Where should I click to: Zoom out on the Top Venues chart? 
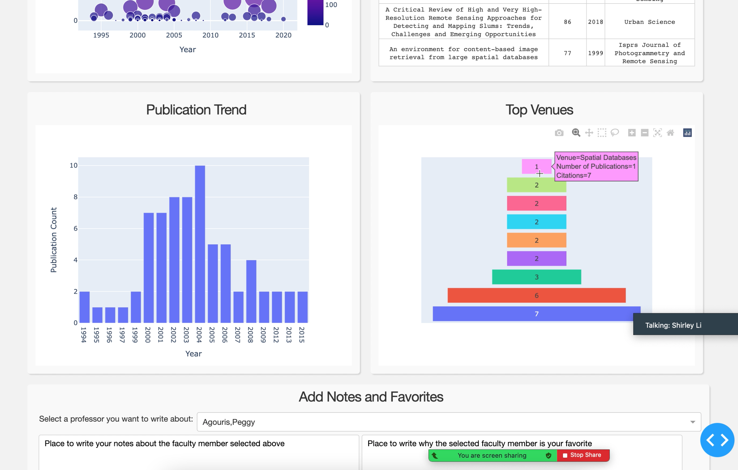[644, 132]
